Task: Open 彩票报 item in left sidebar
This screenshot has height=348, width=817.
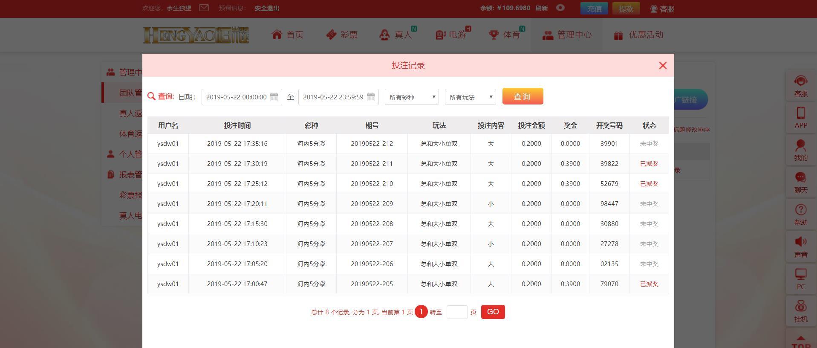Action: [130, 195]
